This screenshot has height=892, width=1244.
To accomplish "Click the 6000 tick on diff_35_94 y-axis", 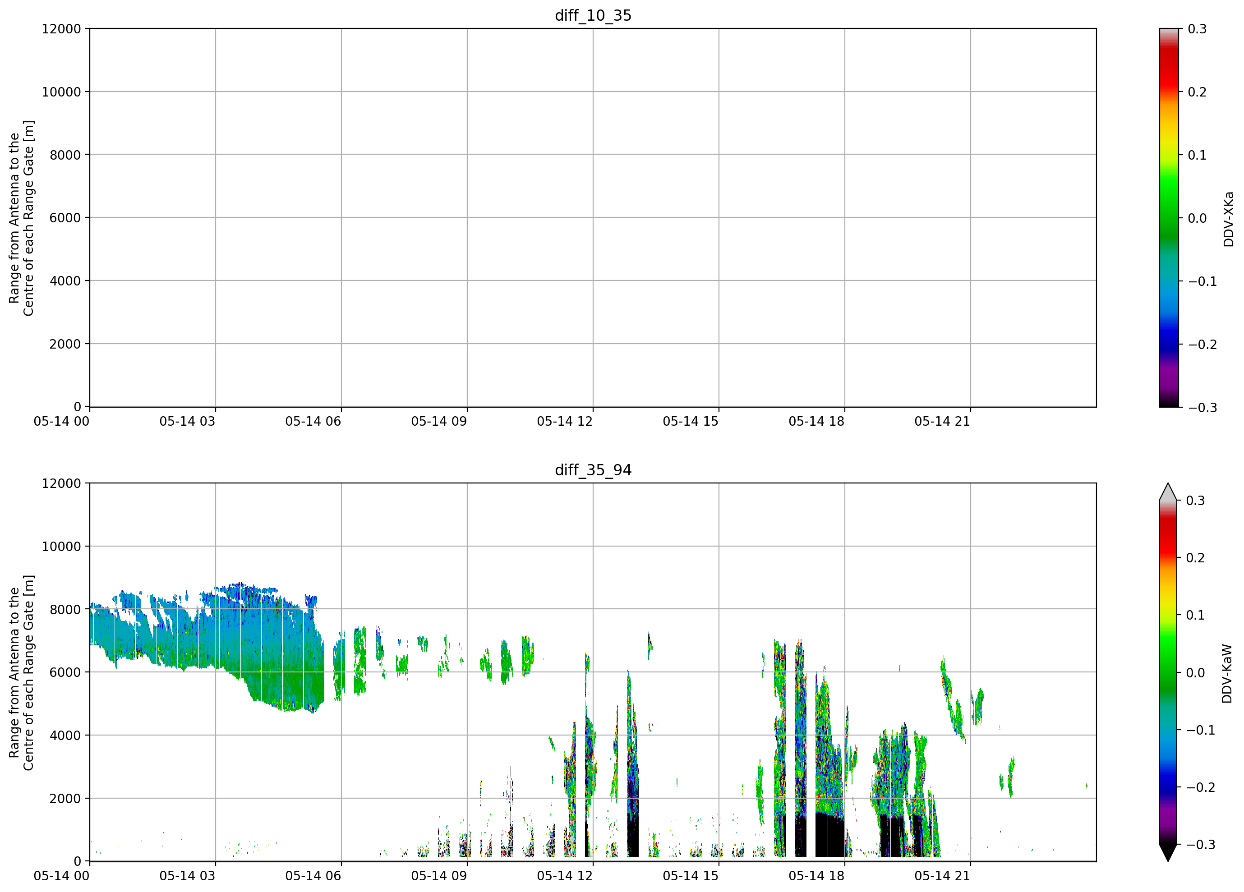I will 65,672.
